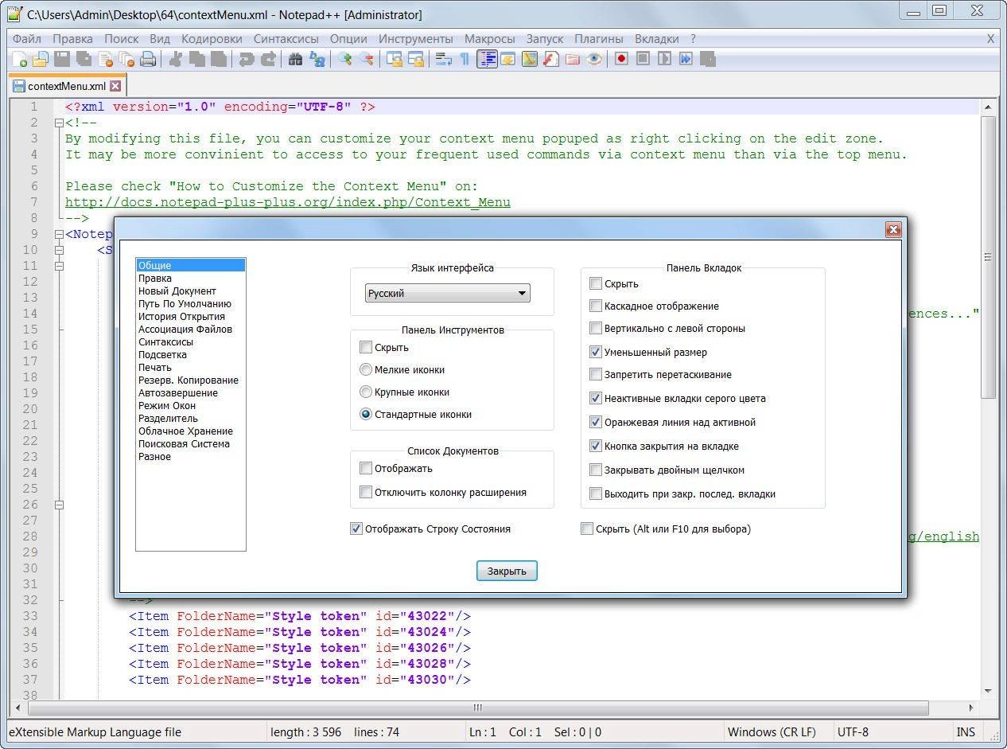
Task: Click the Play macro toolbar icon
Action: pos(665,59)
